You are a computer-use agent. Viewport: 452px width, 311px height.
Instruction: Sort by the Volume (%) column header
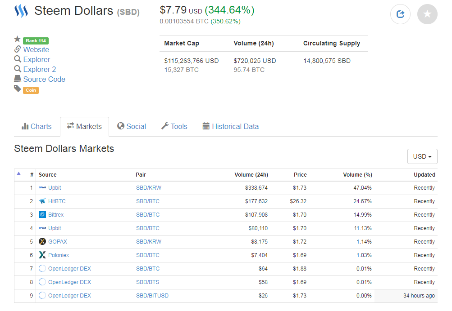click(357, 175)
